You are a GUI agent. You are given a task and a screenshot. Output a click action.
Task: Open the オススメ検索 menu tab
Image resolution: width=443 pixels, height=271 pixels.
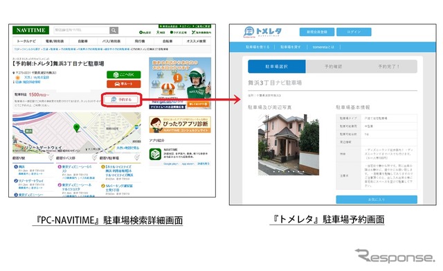(x=197, y=42)
